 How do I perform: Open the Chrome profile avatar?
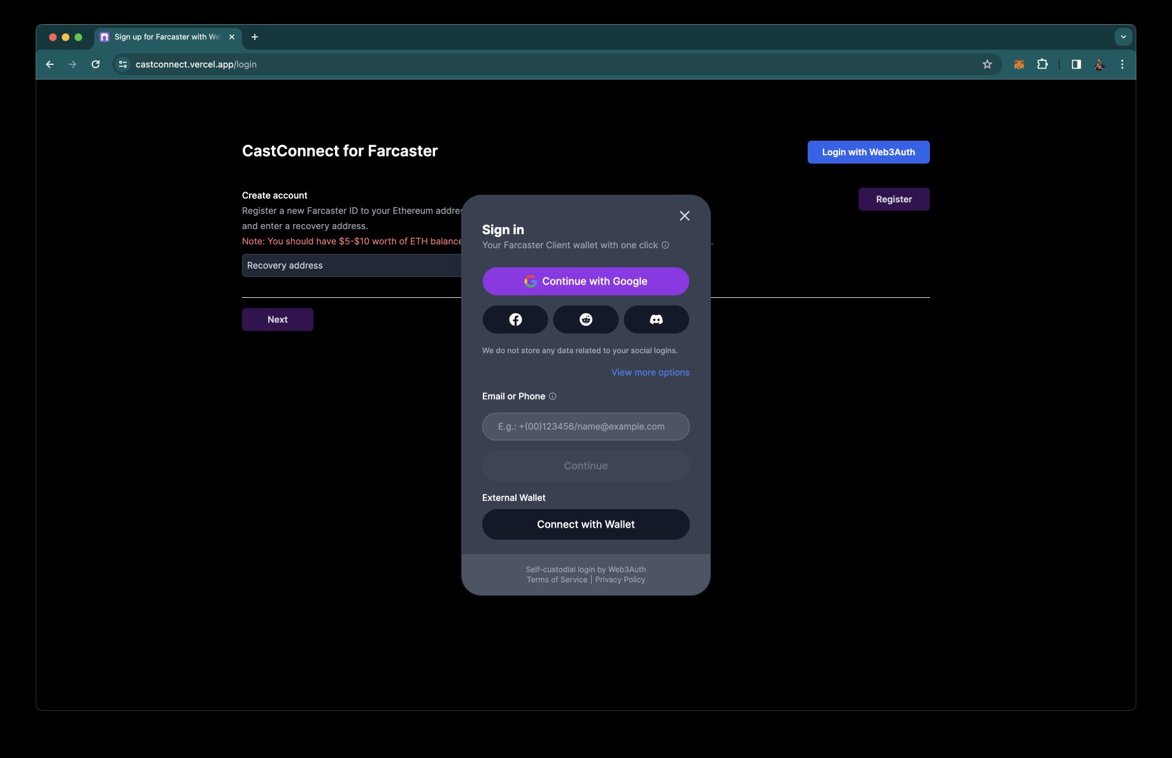click(1099, 64)
